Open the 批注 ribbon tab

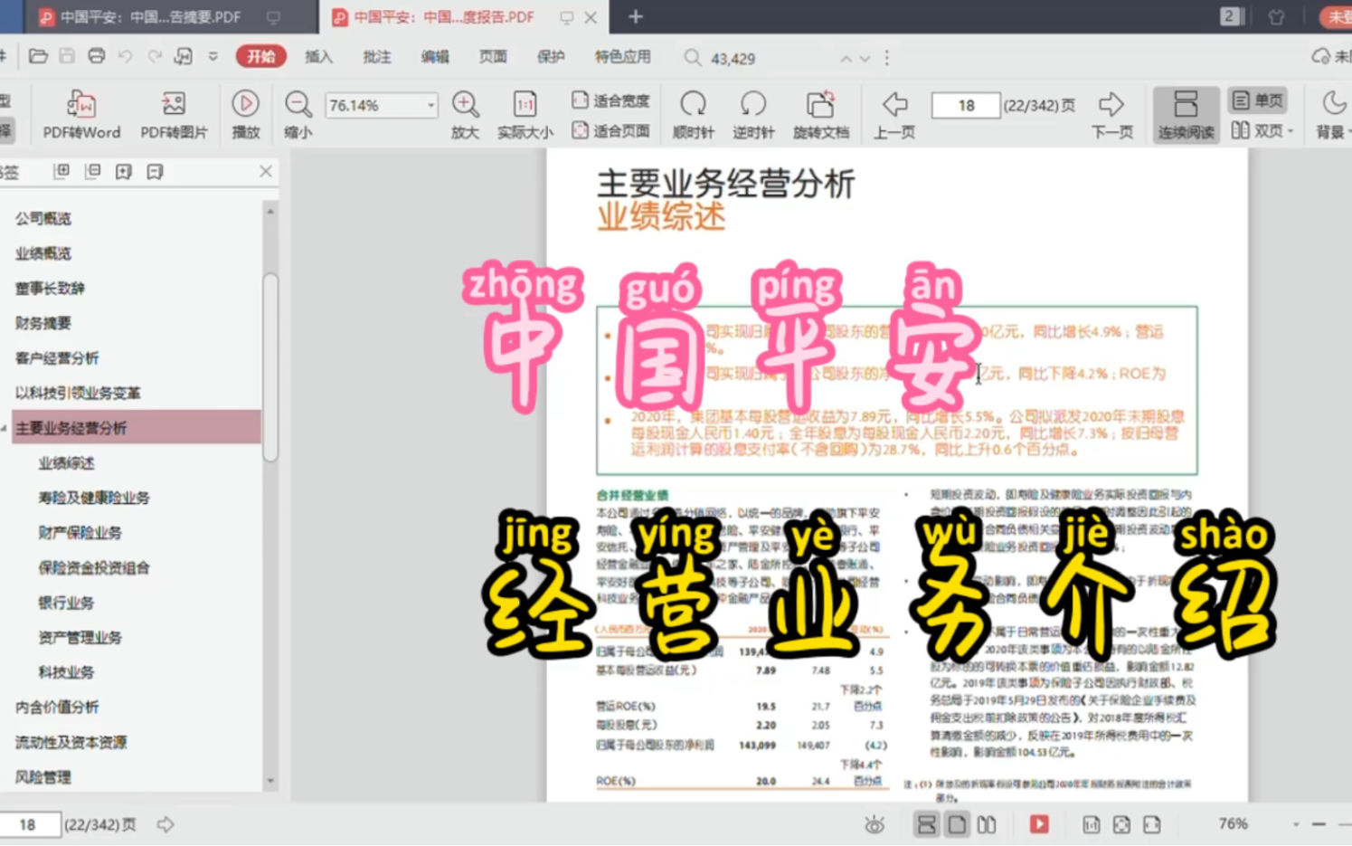376,56
